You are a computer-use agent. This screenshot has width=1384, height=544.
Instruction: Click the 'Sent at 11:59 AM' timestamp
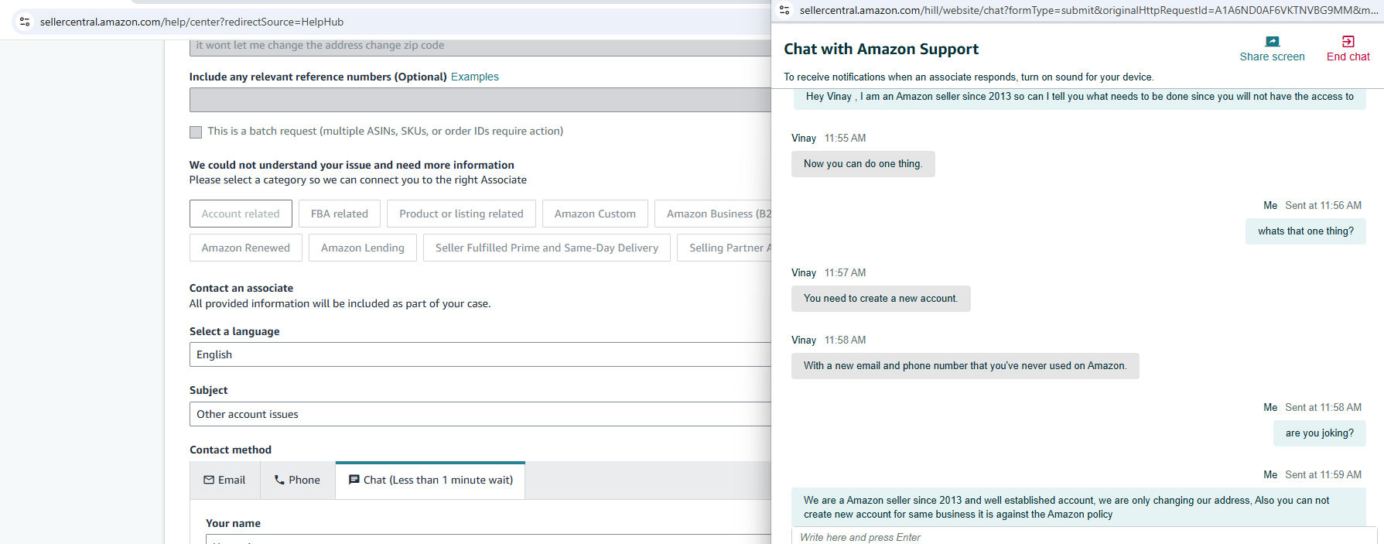1323,474
